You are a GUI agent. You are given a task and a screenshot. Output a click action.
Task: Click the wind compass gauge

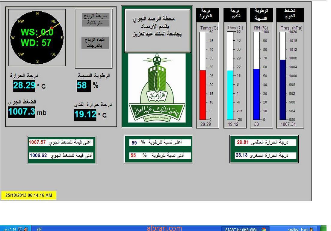click(x=37, y=38)
